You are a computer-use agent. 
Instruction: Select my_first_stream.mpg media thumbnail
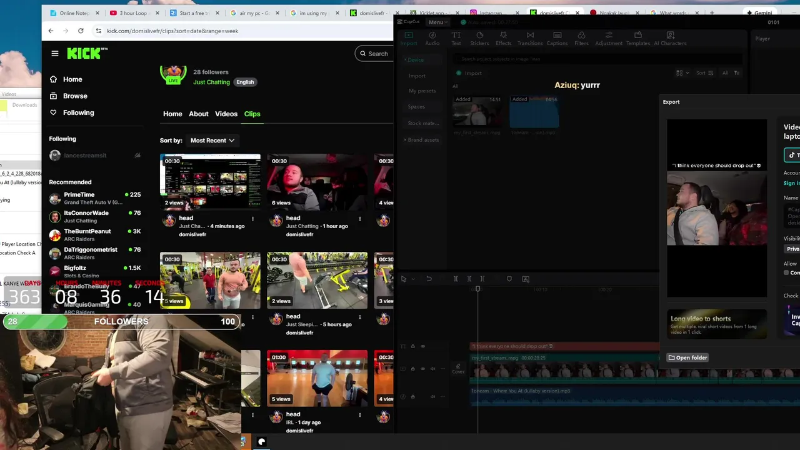tap(477, 111)
